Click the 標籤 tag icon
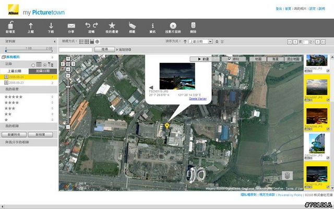Image resolution: width=334 pixels, height=209 pixels. pyautogui.click(x=132, y=26)
